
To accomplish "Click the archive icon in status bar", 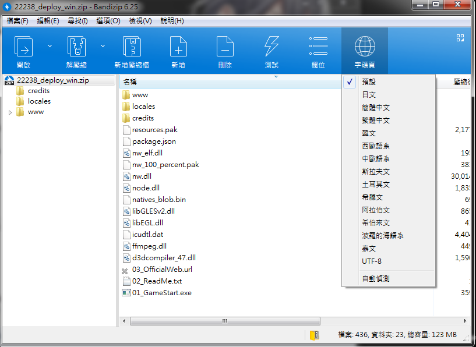I will [x=315, y=335].
